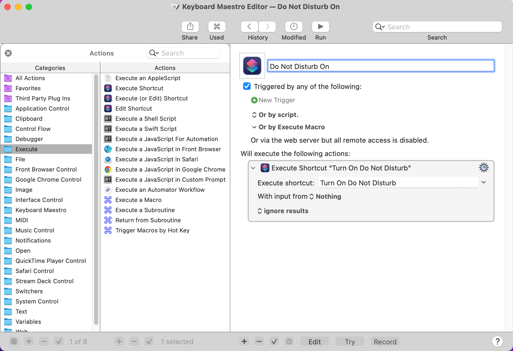Image resolution: width=513 pixels, height=351 pixels.
Task: Add a new macro group
Action: [x=29, y=341]
